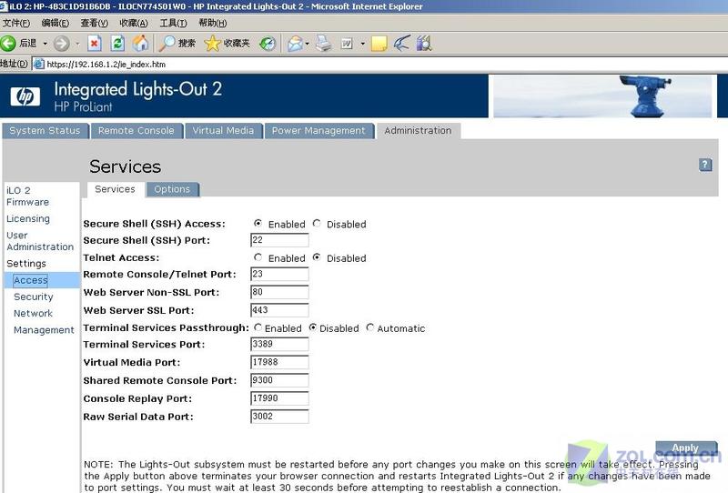Select the Services sub-tab

tap(115, 189)
